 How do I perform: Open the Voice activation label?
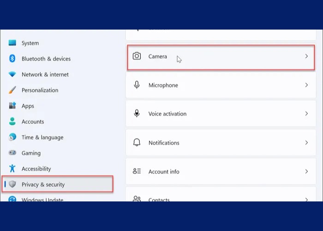coord(167,114)
